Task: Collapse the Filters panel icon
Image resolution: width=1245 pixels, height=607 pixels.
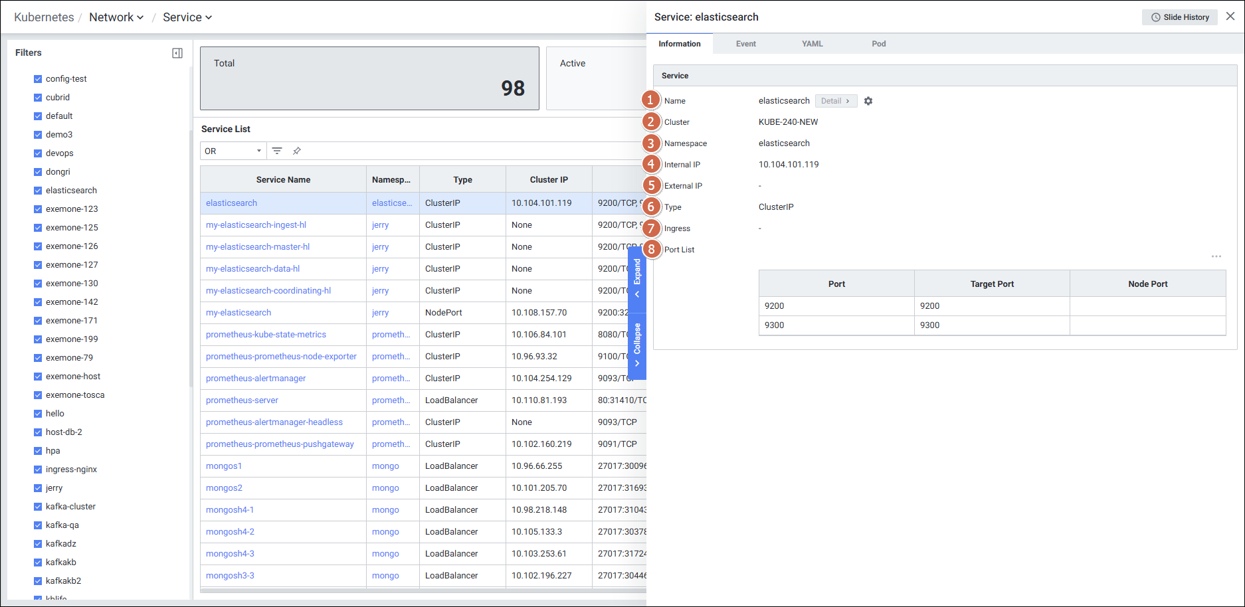Action: pos(177,53)
